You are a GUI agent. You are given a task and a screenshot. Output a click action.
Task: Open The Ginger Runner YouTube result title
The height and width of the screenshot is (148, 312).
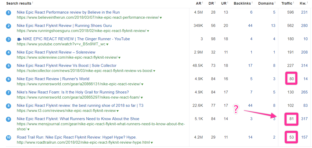click(76, 39)
